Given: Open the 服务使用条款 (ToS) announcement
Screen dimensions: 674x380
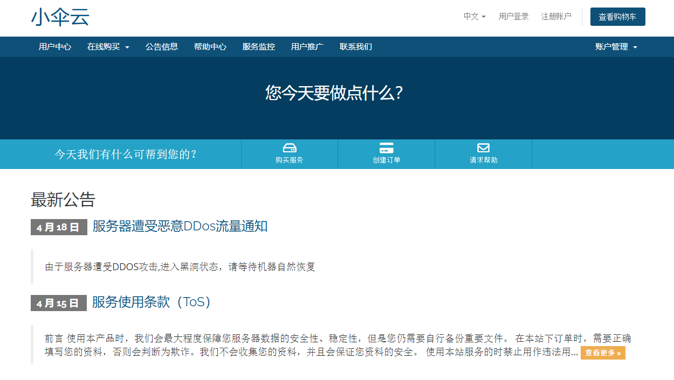Looking at the screenshot, I should coord(151,302).
